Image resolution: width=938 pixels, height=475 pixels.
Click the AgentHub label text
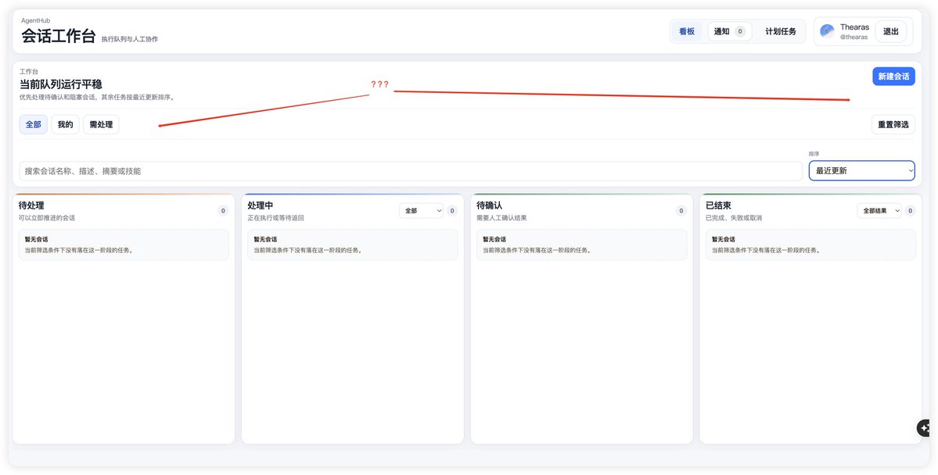36,21
